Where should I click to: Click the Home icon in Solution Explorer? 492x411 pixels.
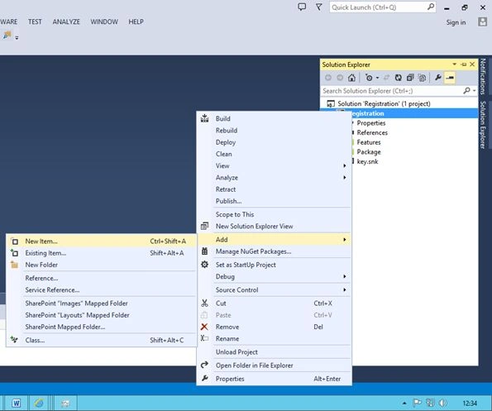coord(351,78)
